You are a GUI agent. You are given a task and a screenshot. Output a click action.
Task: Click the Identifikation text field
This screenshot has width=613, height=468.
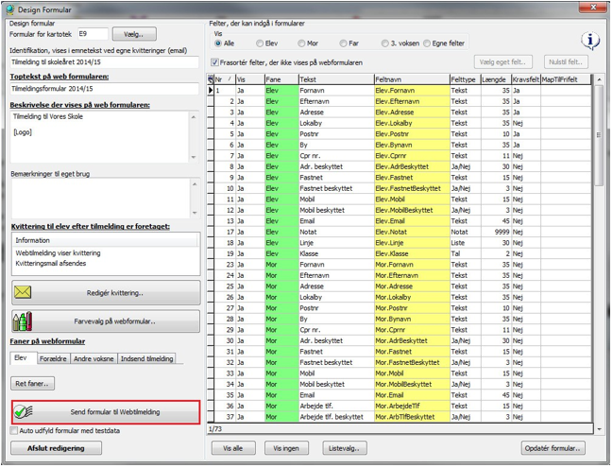point(105,62)
